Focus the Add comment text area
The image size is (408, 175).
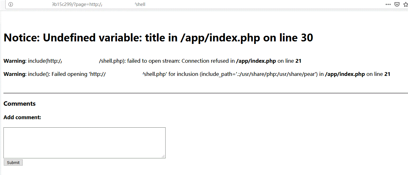84,143
